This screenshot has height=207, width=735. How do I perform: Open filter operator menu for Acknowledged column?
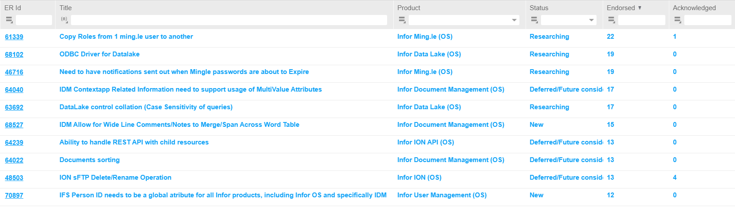pos(678,20)
